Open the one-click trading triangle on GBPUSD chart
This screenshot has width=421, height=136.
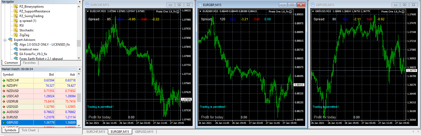click(313, 11)
